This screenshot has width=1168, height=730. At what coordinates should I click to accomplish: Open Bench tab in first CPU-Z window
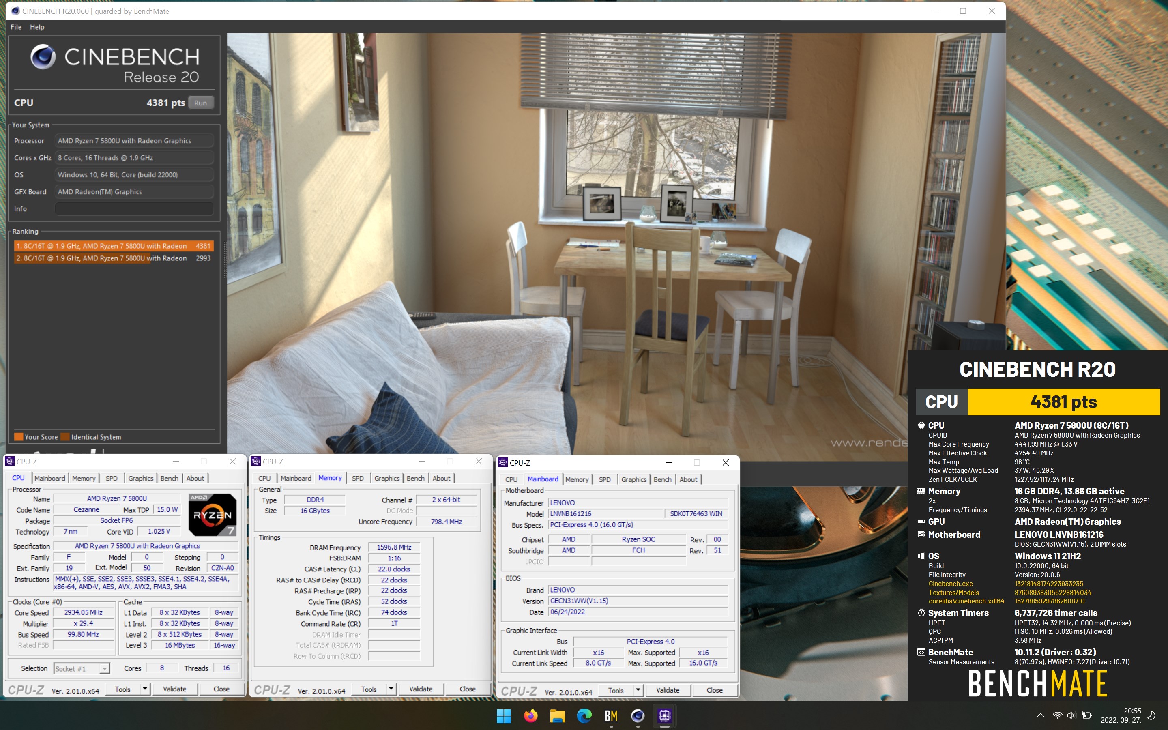pos(170,478)
